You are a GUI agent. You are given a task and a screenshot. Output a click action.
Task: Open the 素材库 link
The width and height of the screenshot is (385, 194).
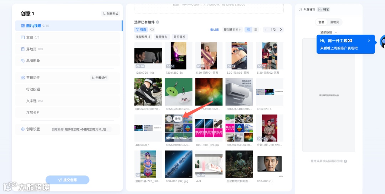coord(214,30)
